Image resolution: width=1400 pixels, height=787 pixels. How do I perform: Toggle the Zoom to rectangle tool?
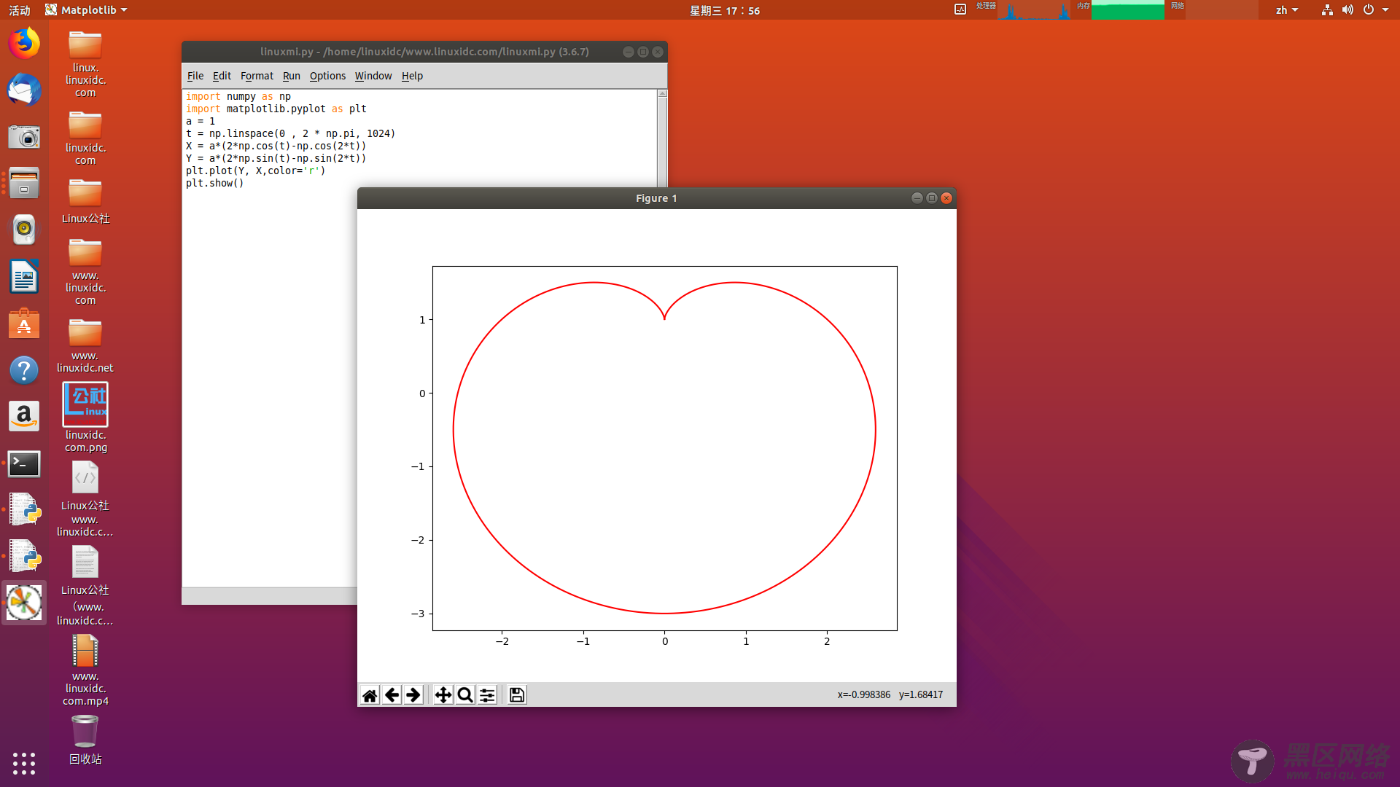464,695
